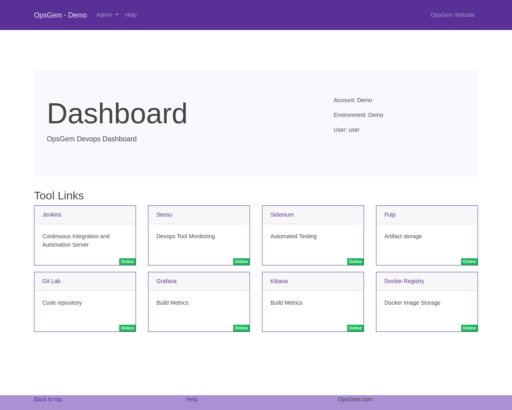Image resolution: width=512 pixels, height=410 pixels.
Task: Click the Tool Links heading
Action: 59,196
